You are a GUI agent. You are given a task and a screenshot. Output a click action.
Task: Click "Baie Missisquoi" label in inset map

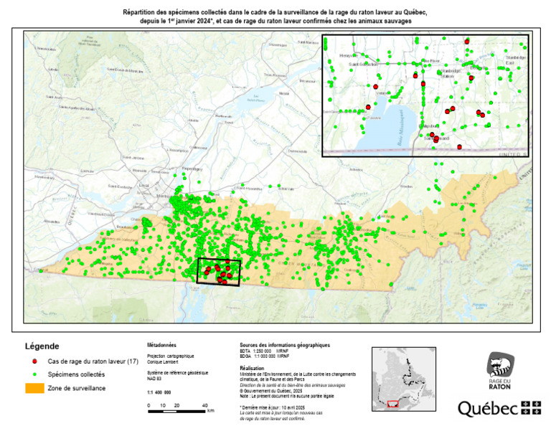(x=400, y=127)
